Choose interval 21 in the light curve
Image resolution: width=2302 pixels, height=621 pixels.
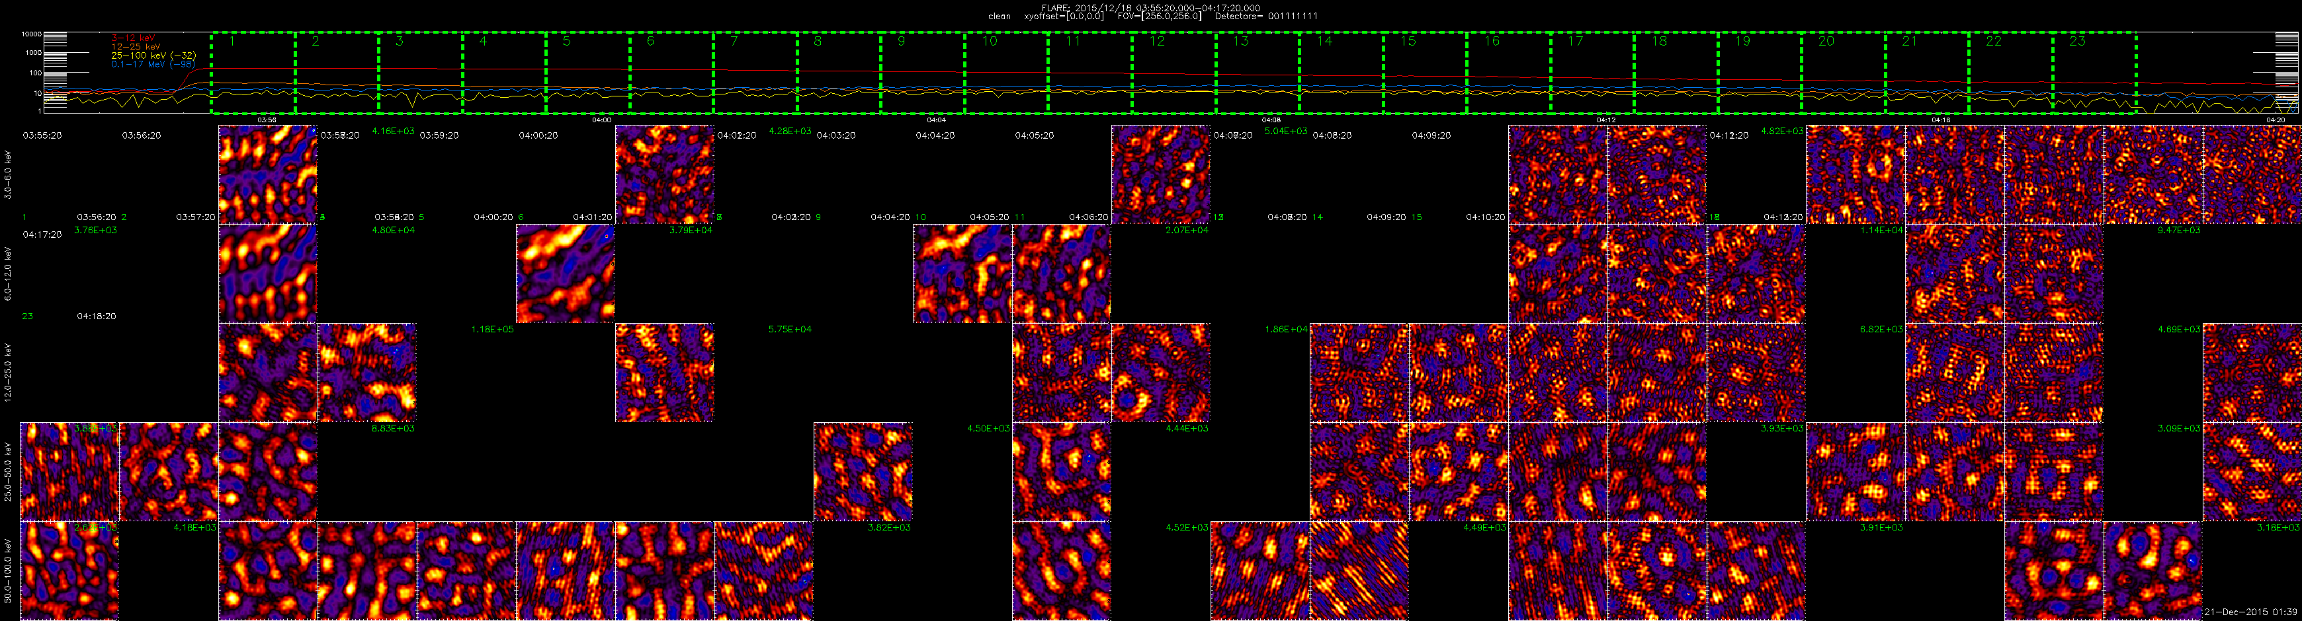tap(1927, 73)
